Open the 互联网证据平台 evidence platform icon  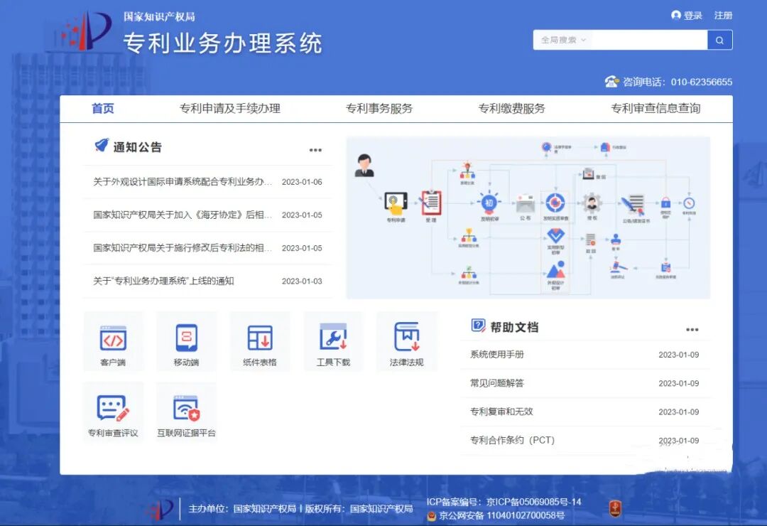(186, 412)
